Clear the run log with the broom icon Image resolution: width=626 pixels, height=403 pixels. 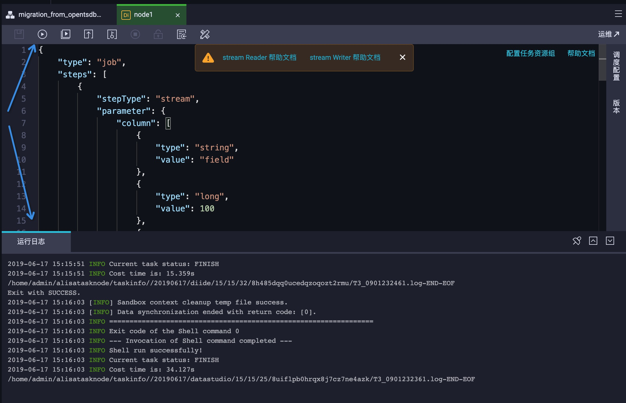tap(577, 241)
